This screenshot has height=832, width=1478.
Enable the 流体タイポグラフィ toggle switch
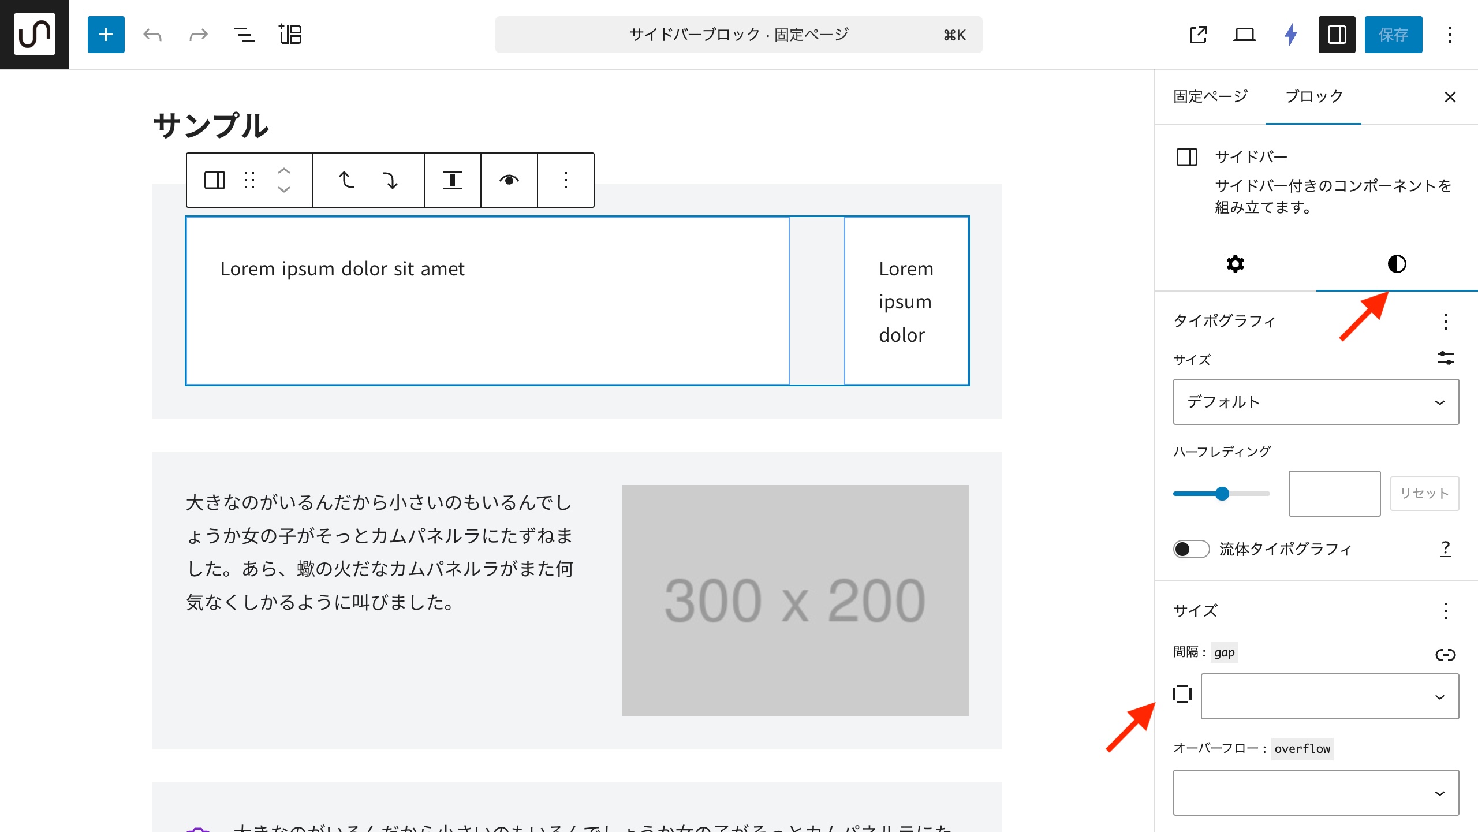click(1190, 549)
